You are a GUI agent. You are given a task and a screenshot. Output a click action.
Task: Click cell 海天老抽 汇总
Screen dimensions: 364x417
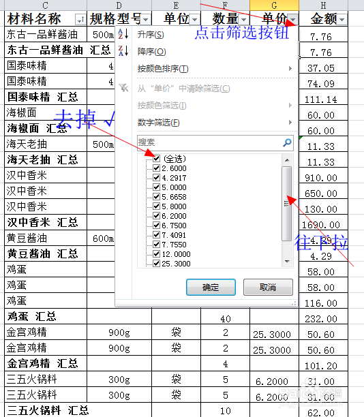pos(46,159)
